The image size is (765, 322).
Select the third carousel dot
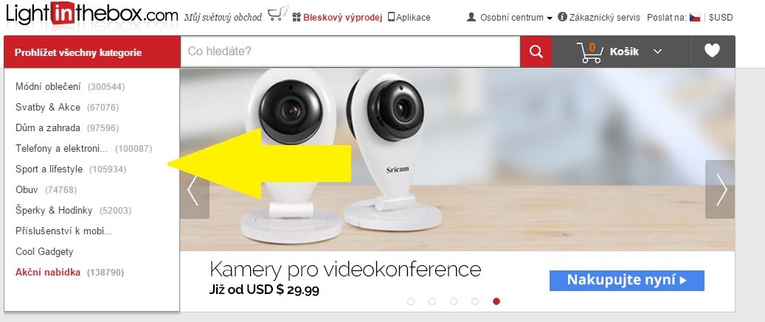[454, 301]
